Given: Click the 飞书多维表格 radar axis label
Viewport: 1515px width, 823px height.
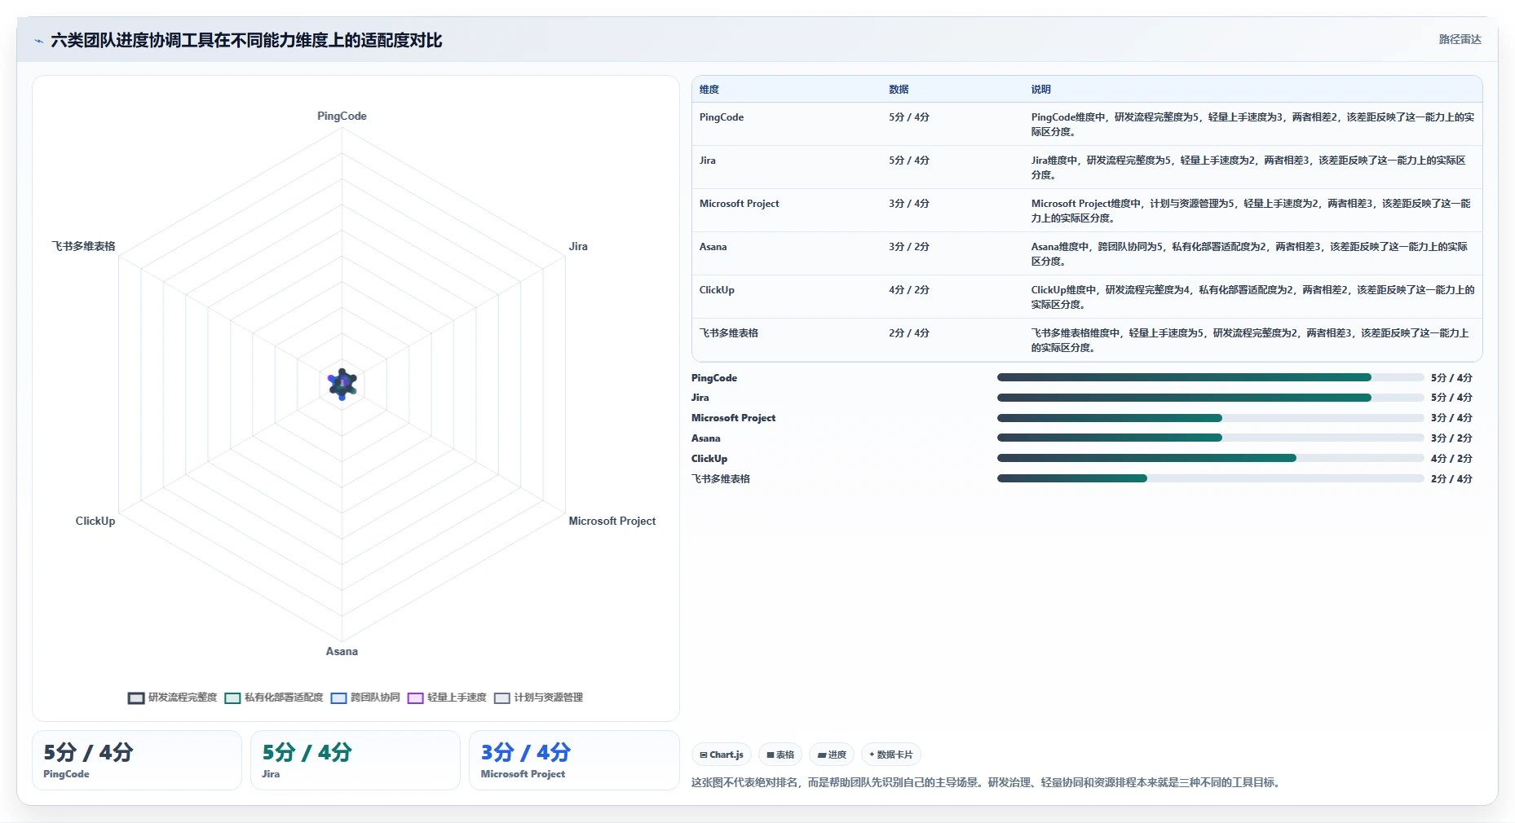Looking at the screenshot, I should click(83, 246).
